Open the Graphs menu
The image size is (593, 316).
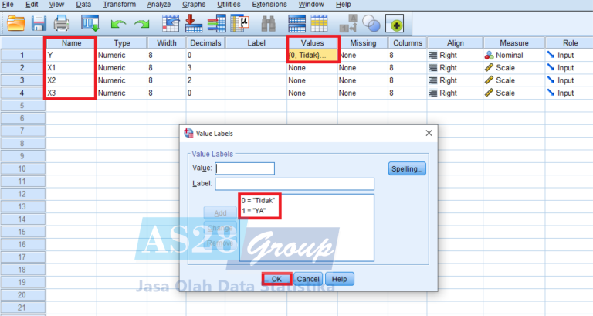click(194, 5)
